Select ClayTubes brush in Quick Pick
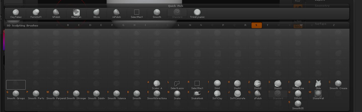 [x=16, y=14]
